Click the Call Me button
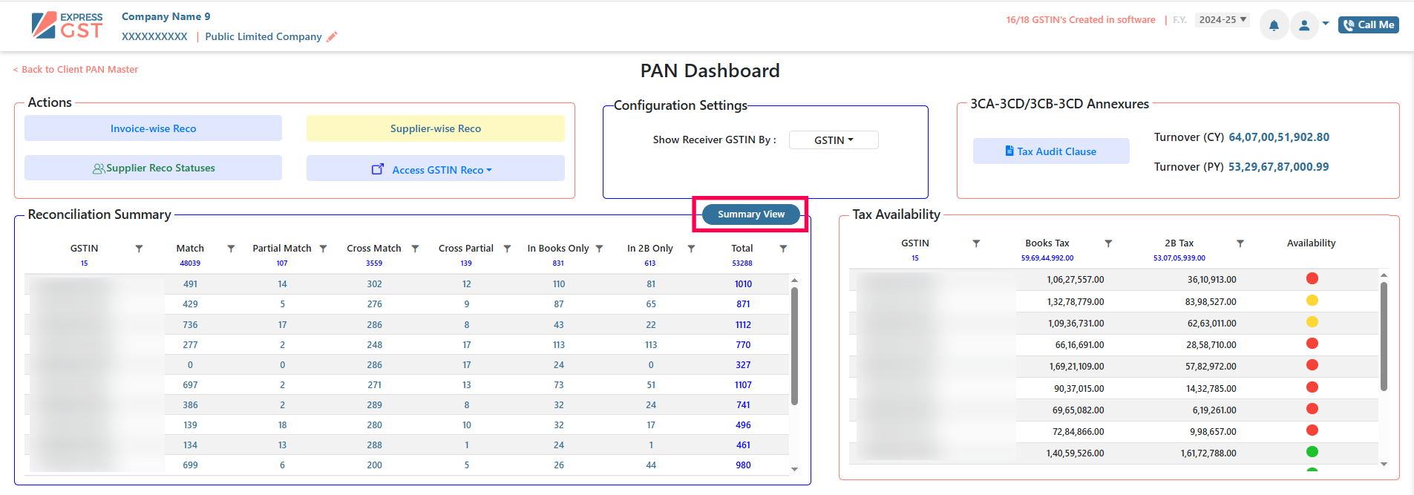 [1369, 25]
